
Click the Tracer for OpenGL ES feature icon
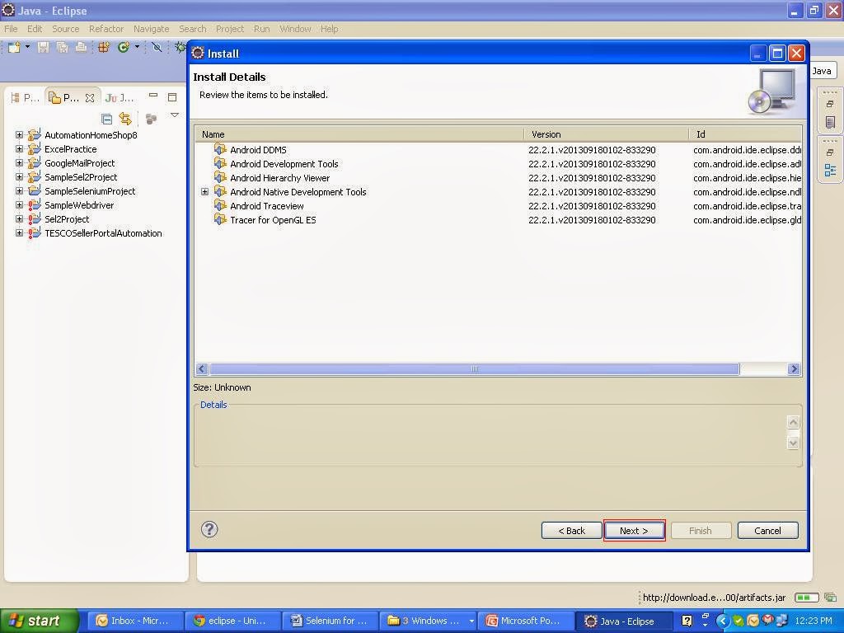[219, 218]
